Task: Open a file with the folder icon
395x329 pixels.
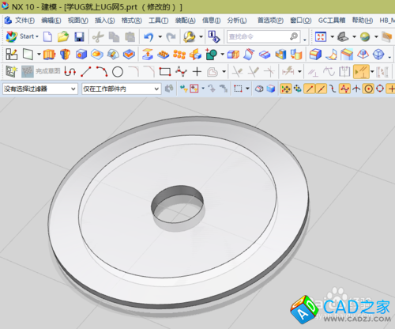Action: pyautogui.click(x=63, y=36)
